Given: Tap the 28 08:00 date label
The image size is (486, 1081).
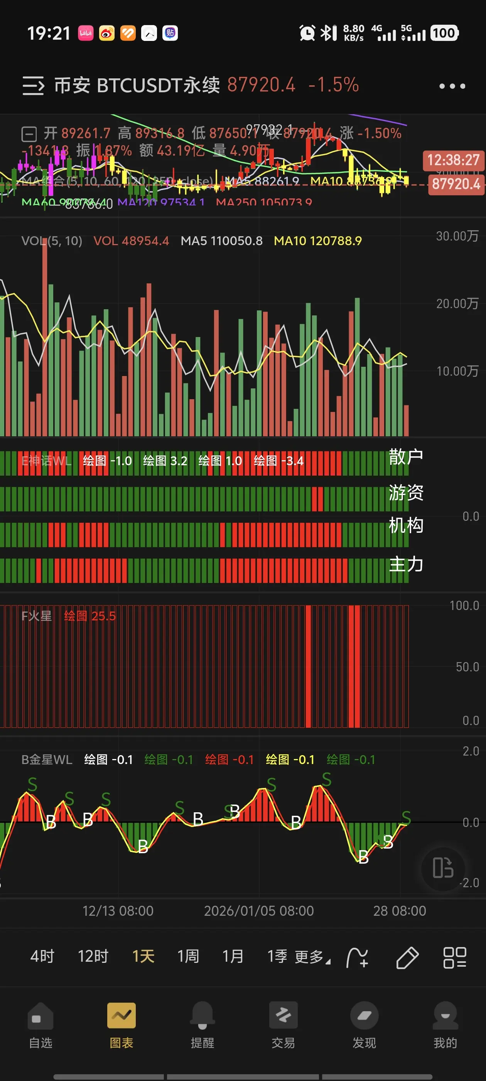Looking at the screenshot, I should click(x=400, y=911).
